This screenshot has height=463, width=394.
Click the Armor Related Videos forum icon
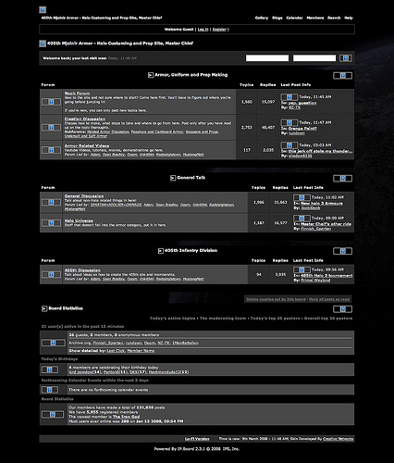click(51, 150)
